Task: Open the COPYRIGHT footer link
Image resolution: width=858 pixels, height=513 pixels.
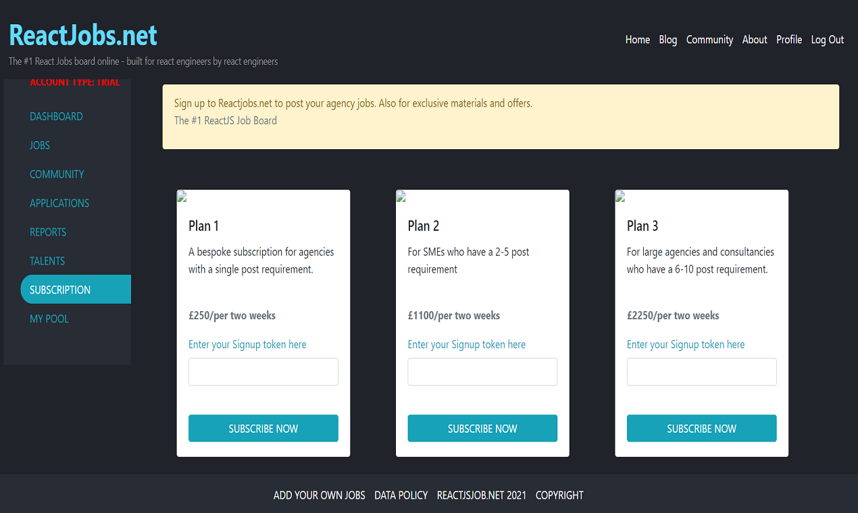Action: pyautogui.click(x=559, y=495)
